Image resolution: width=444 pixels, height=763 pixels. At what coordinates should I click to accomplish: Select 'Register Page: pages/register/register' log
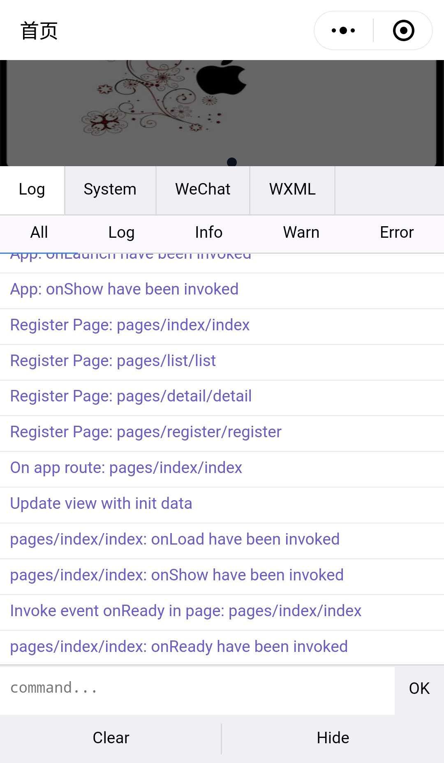[222, 433]
